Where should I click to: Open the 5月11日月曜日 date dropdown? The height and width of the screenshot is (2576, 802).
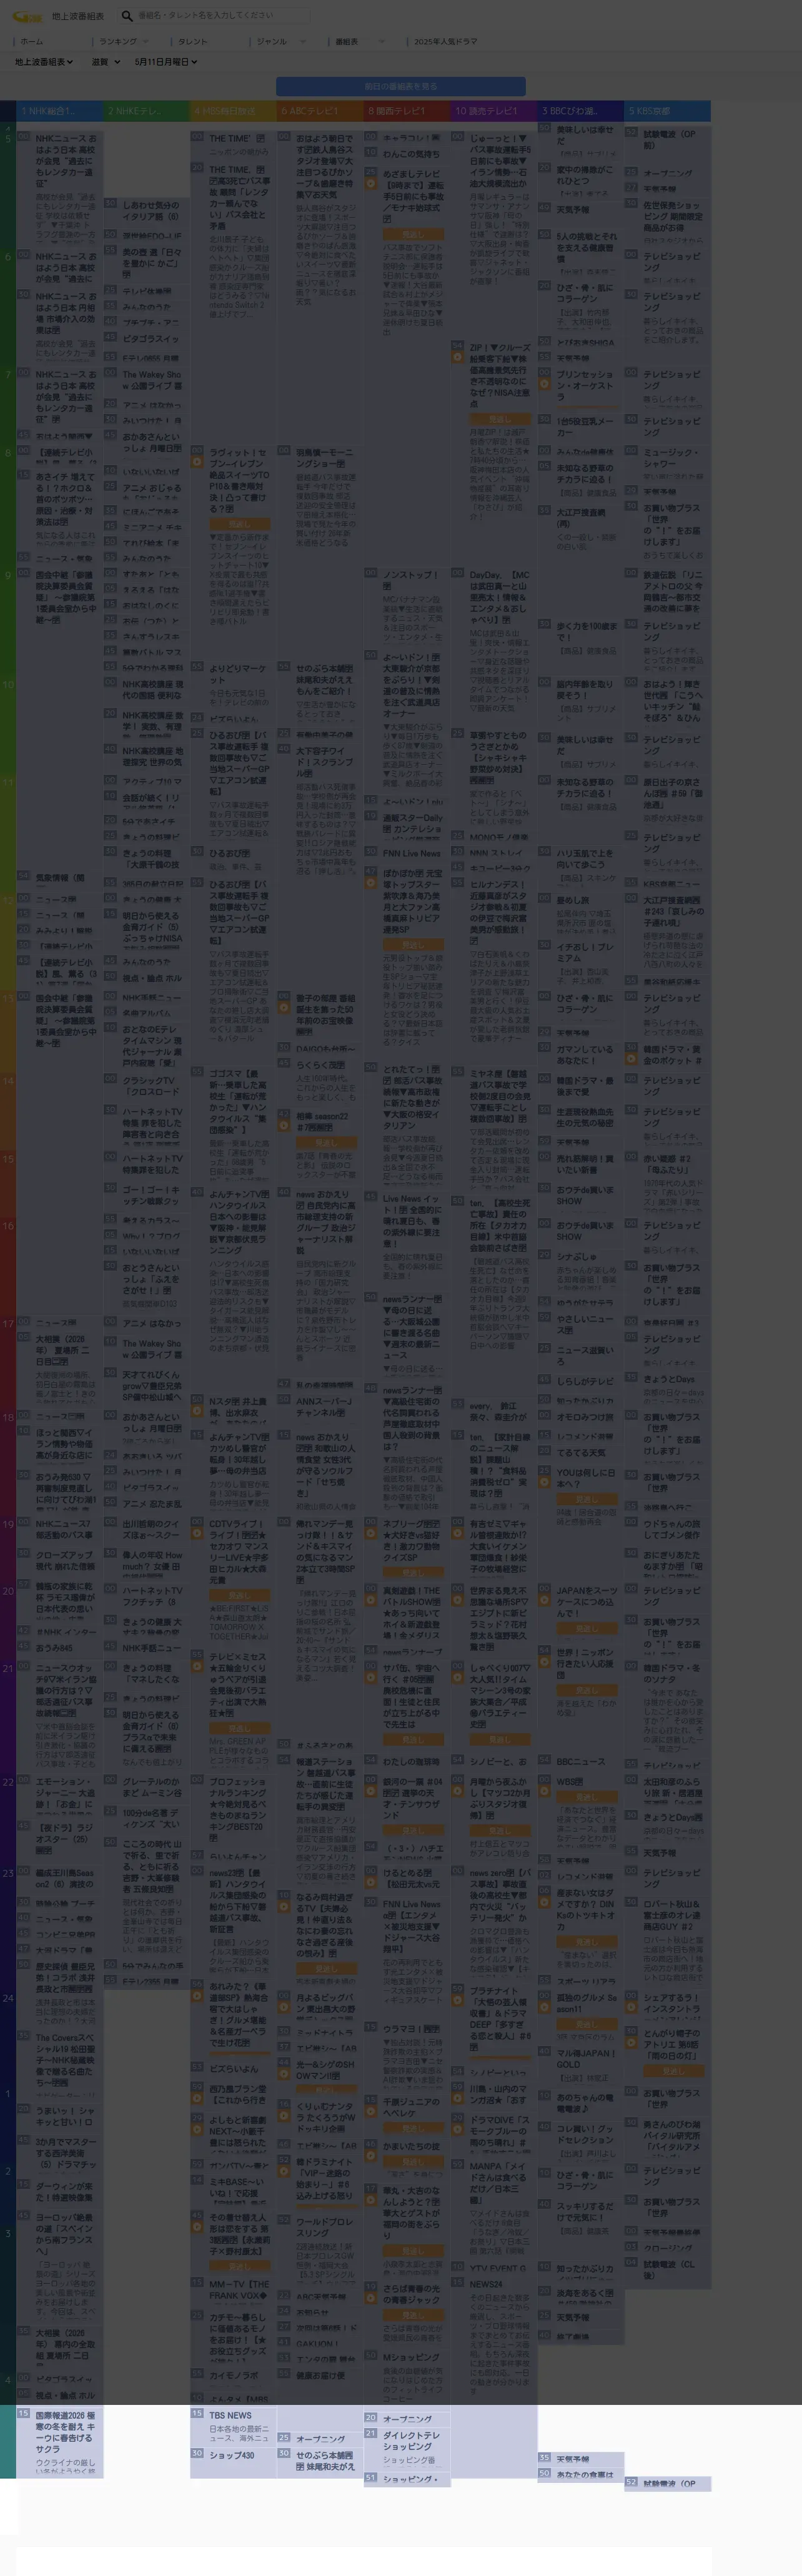166,62
